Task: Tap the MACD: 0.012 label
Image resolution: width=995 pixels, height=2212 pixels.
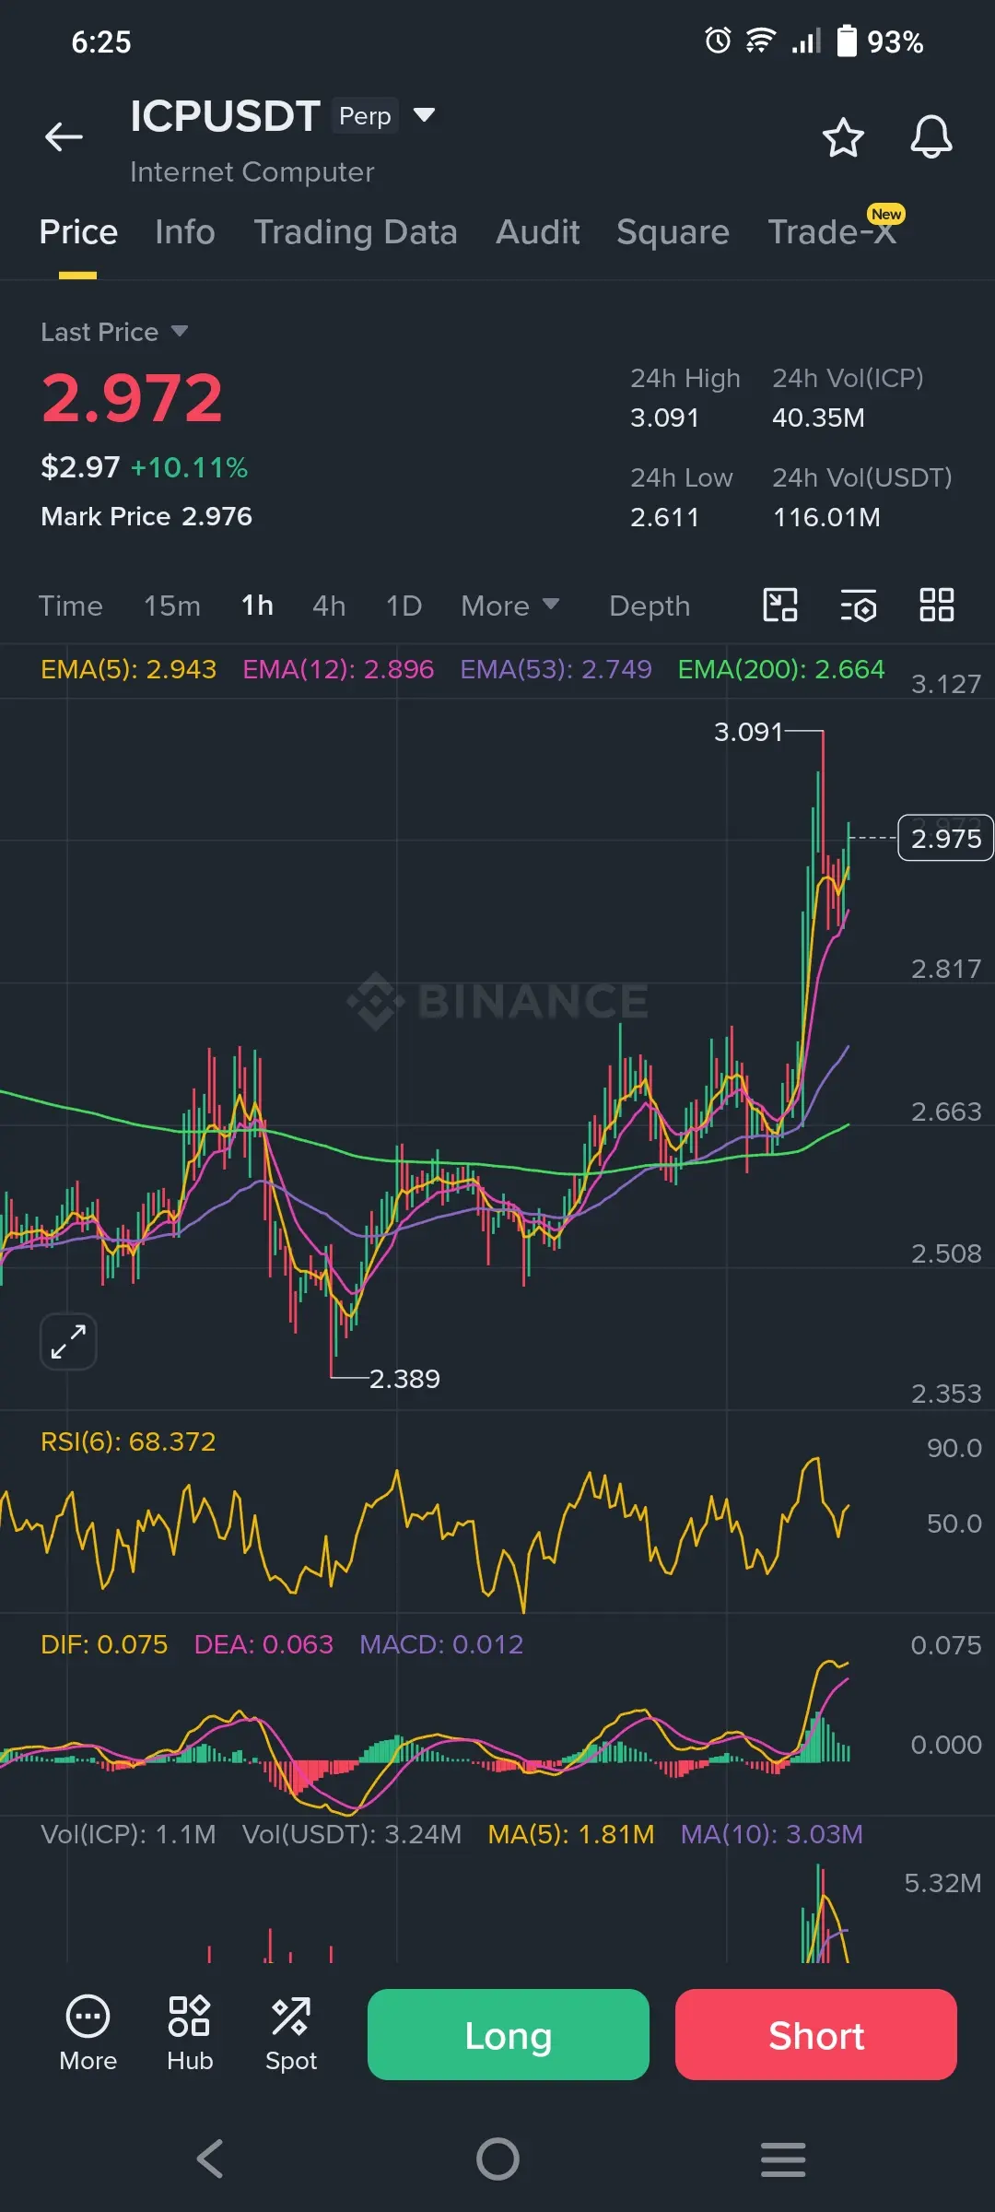Action: point(441,1644)
